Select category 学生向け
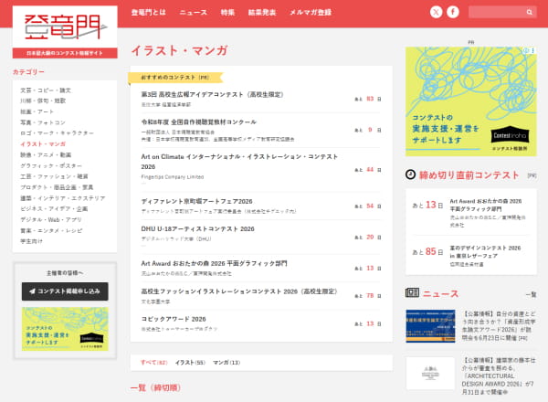The image size is (548, 402). (31, 241)
